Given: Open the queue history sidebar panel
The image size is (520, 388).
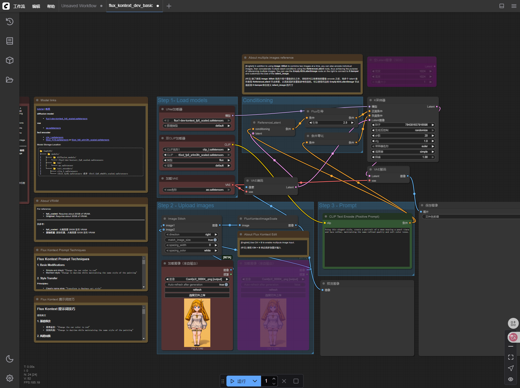Looking at the screenshot, I should click(10, 21).
